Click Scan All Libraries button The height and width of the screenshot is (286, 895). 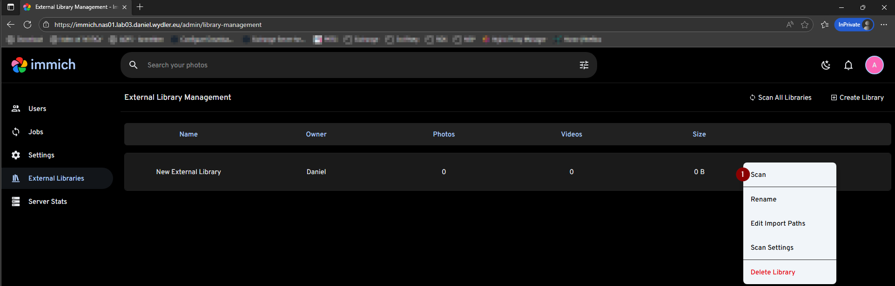coord(780,97)
